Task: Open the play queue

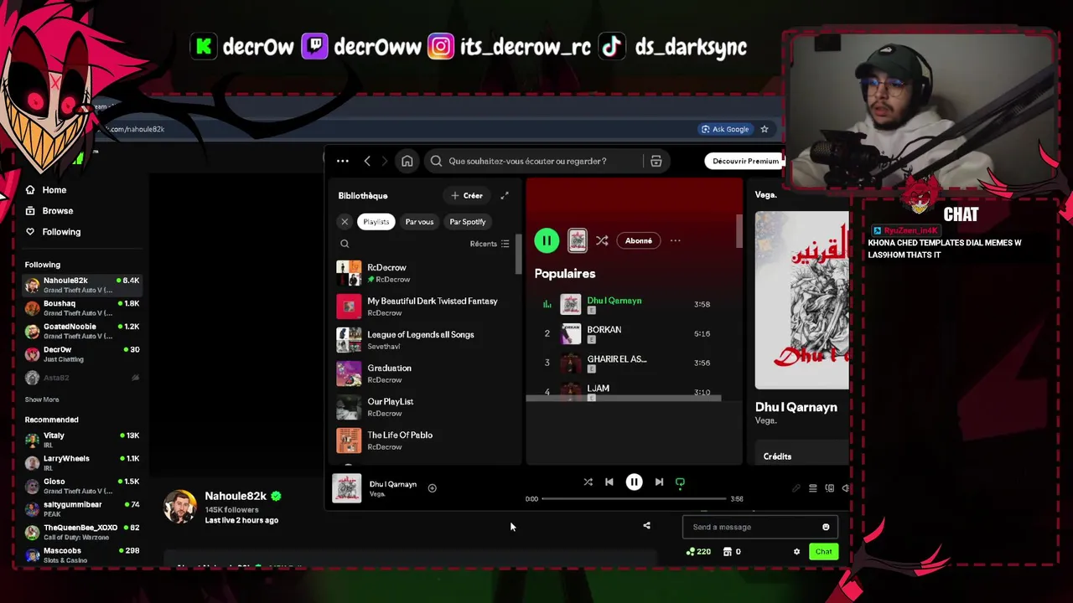Action: [x=812, y=488]
